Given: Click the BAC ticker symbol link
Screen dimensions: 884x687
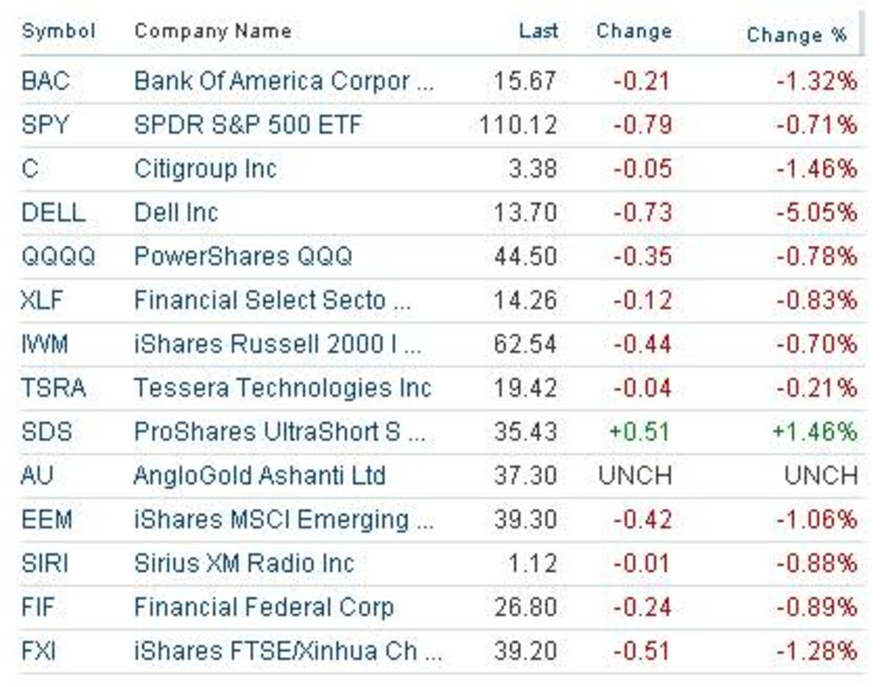Looking at the screenshot, I should pyautogui.click(x=46, y=81).
